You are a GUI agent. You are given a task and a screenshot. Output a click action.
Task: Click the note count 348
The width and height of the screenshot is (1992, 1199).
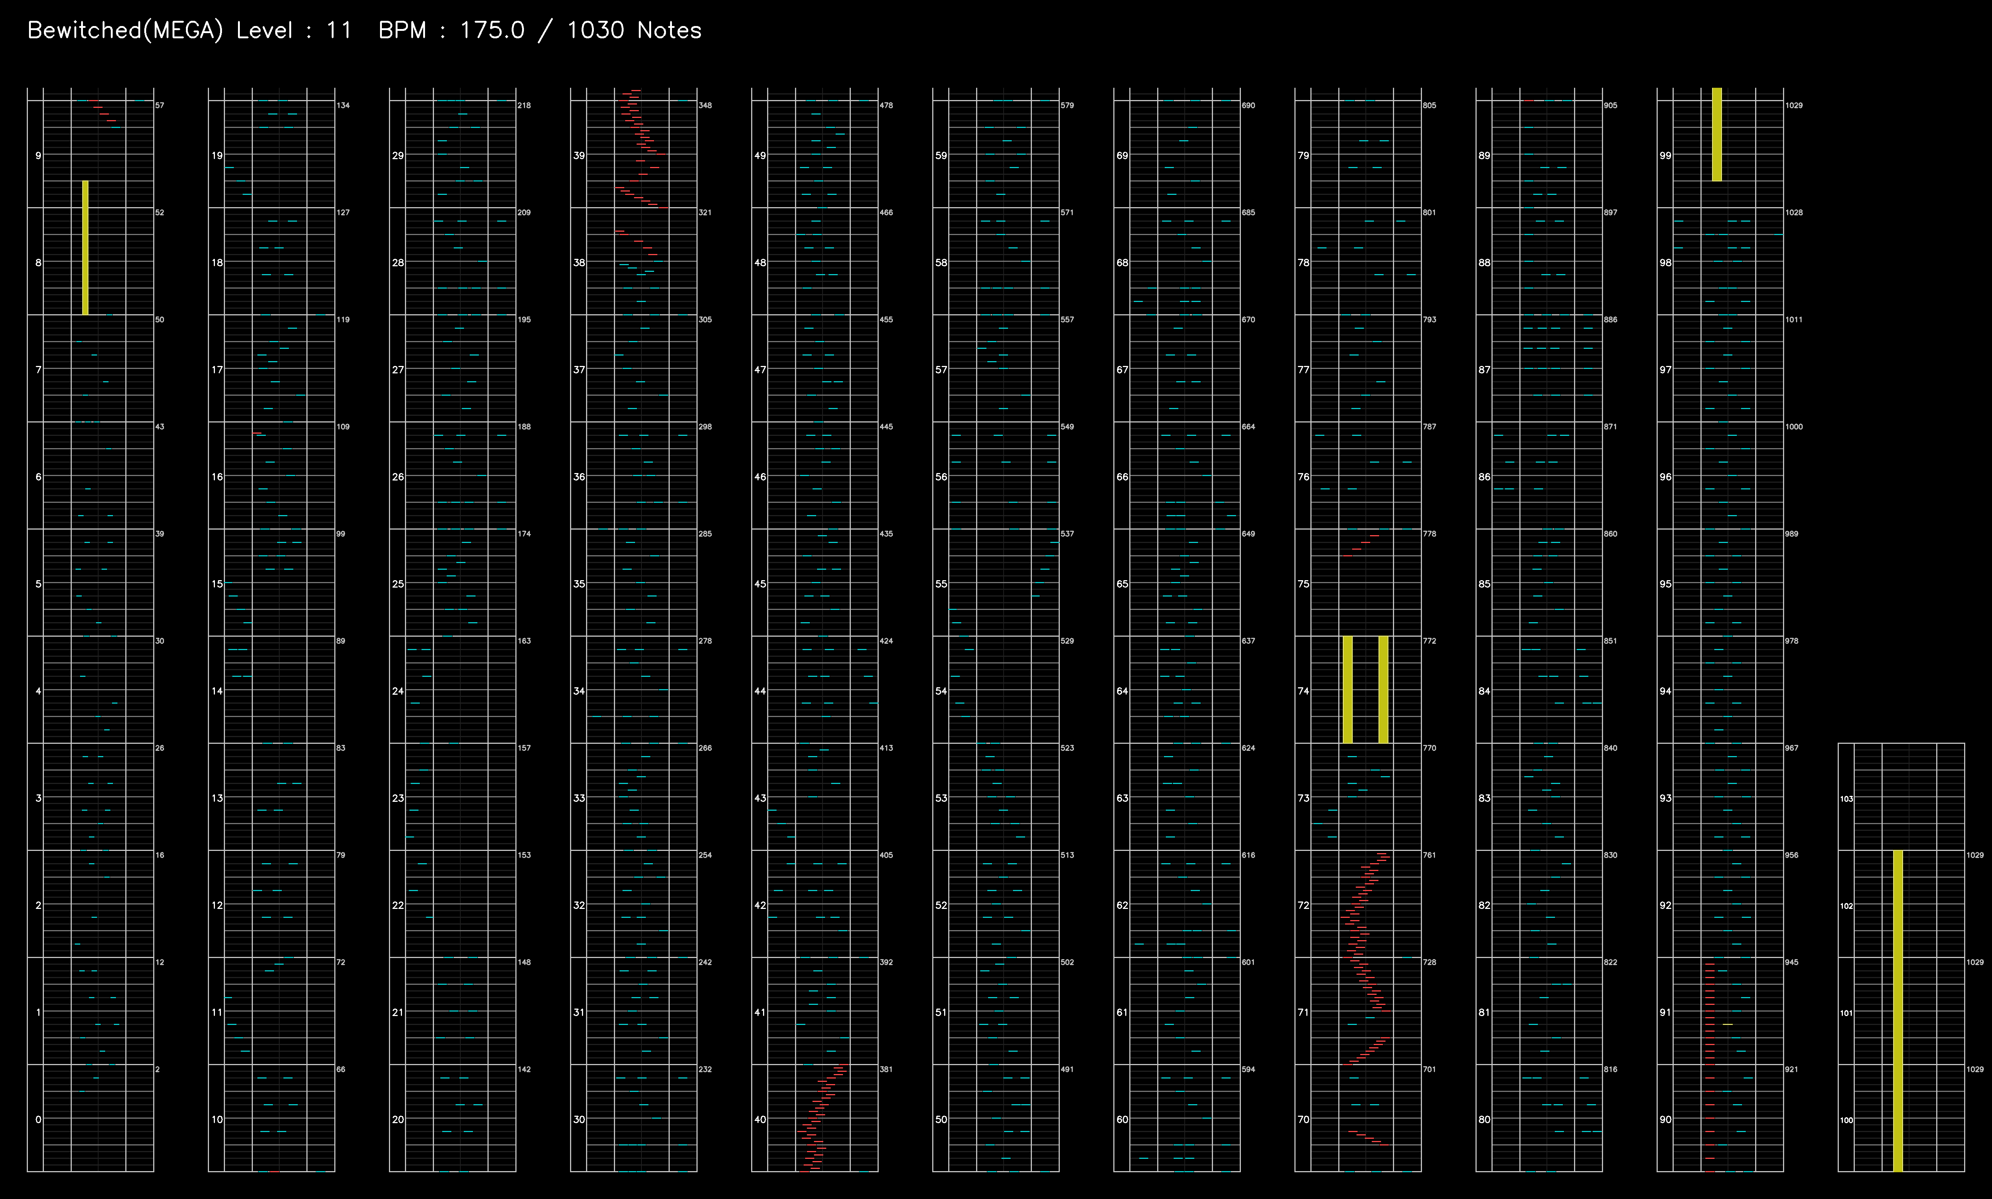click(x=705, y=105)
